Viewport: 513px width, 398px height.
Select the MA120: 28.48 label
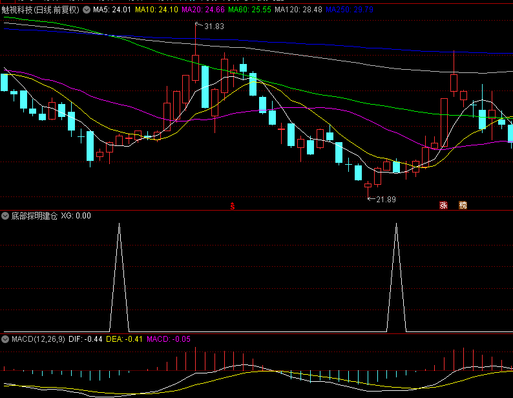pos(298,10)
